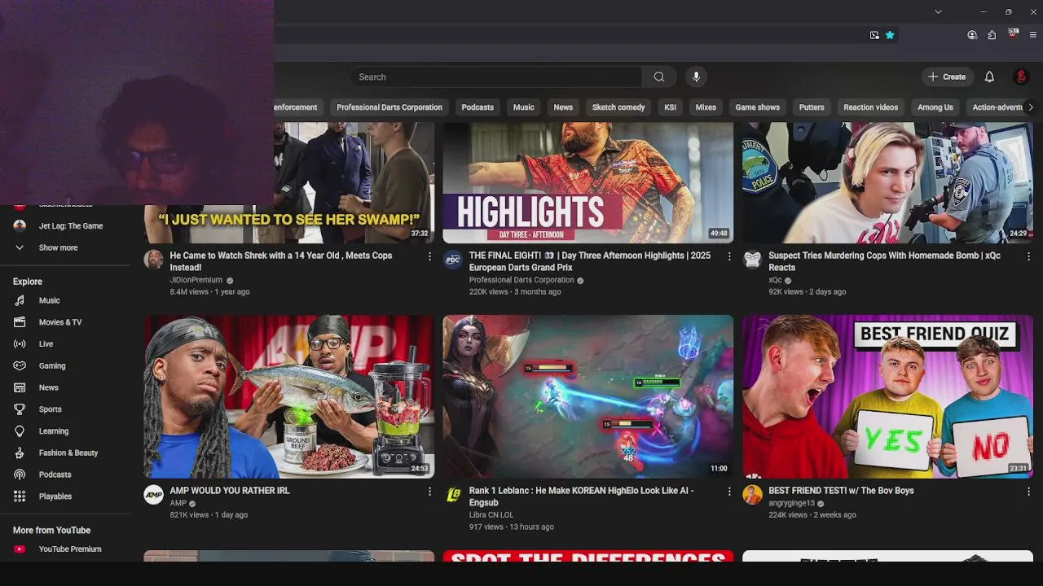The height and width of the screenshot is (586, 1043).
Task: Play the xQc police reaction thumbnail
Action: pyautogui.click(x=887, y=182)
